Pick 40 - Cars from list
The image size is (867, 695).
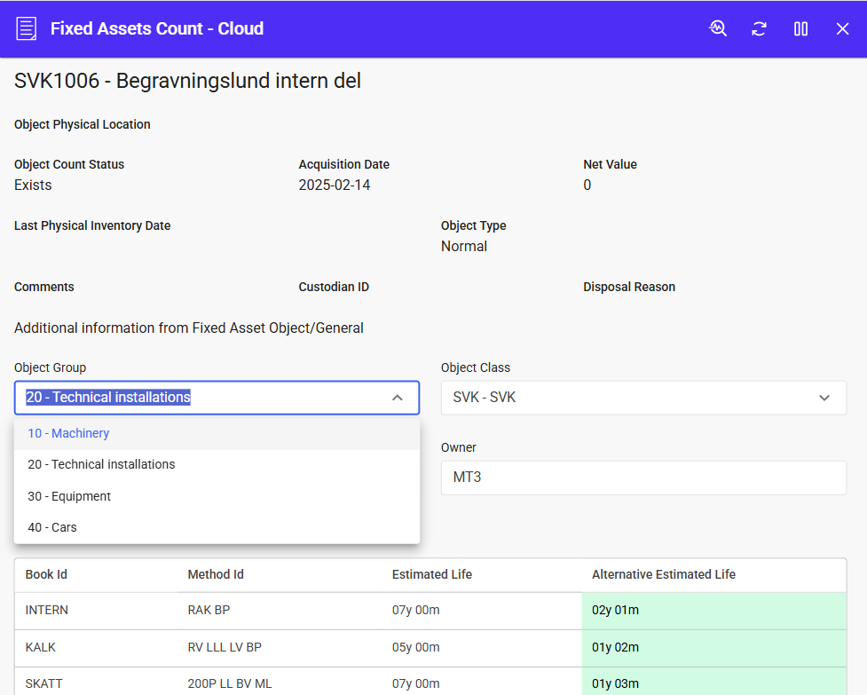pyautogui.click(x=52, y=527)
